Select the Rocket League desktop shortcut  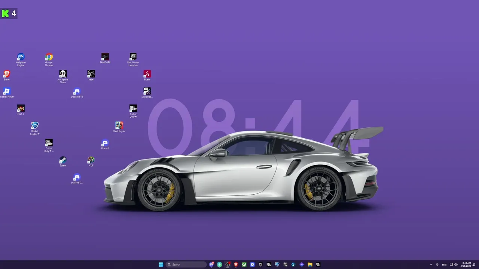[35, 128]
